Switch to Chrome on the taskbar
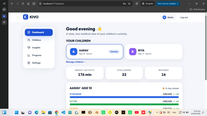This screenshot has height=116, width=207. tap(57, 112)
